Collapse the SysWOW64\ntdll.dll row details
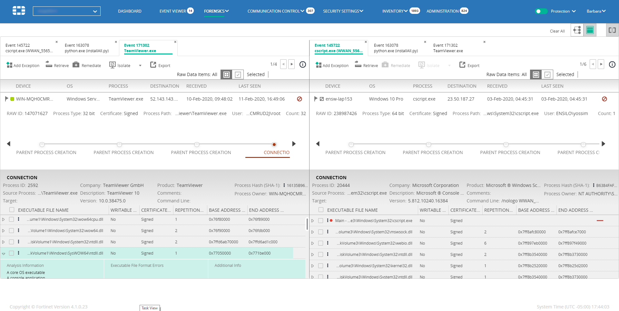 (4, 254)
